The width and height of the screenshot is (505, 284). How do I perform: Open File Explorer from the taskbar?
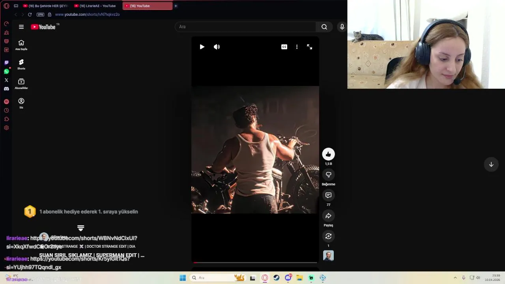point(299,278)
